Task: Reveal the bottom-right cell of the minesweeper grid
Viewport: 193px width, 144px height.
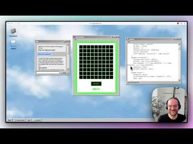Action: coord(111,77)
